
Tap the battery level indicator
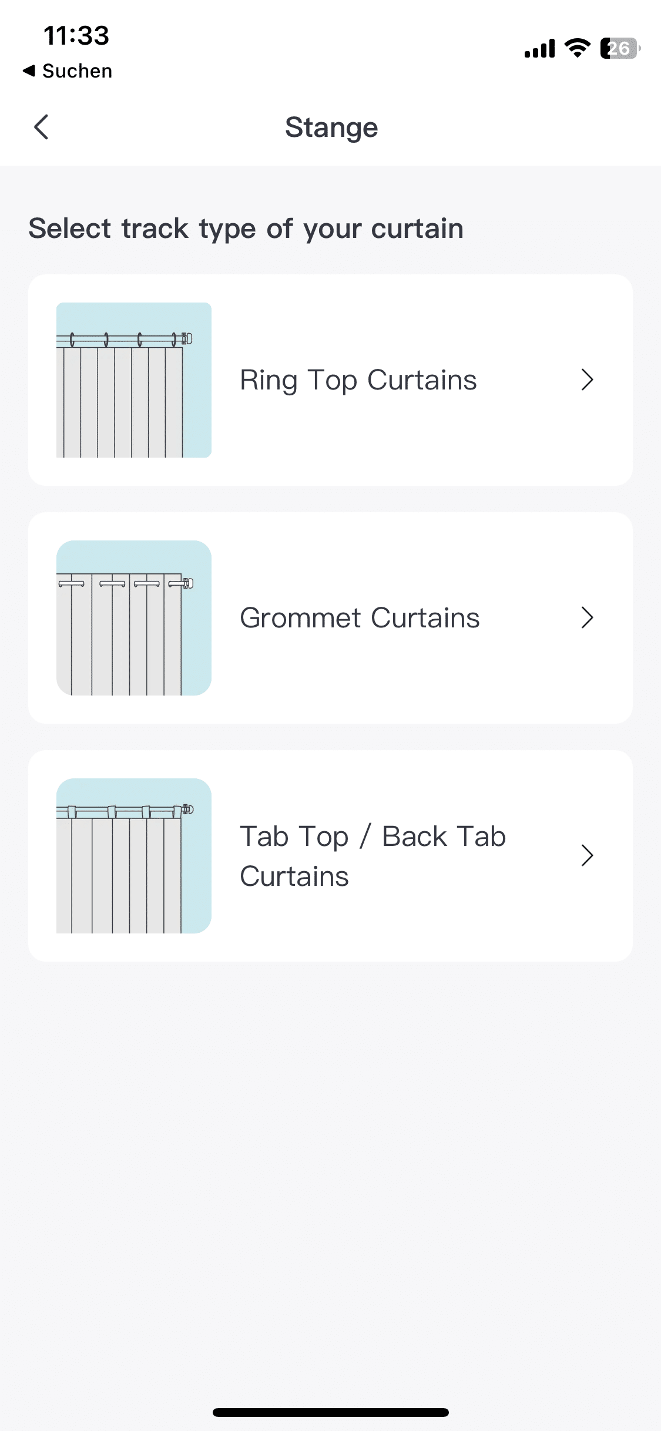click(619, 48)
